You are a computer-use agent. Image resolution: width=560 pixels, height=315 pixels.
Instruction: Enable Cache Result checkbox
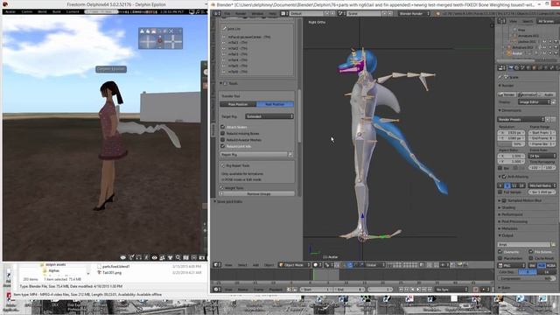531,258
